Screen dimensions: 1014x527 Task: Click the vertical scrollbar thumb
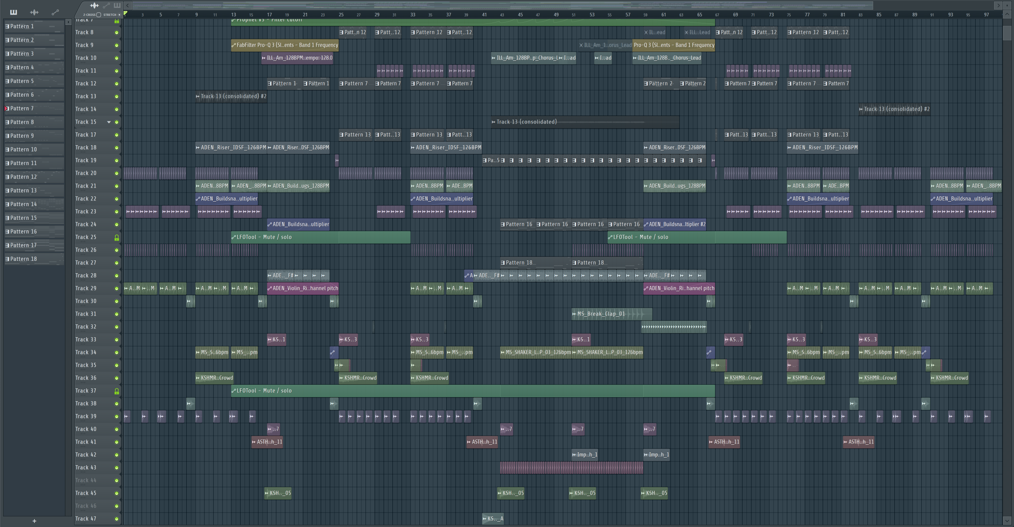(x=1007, y=33)
